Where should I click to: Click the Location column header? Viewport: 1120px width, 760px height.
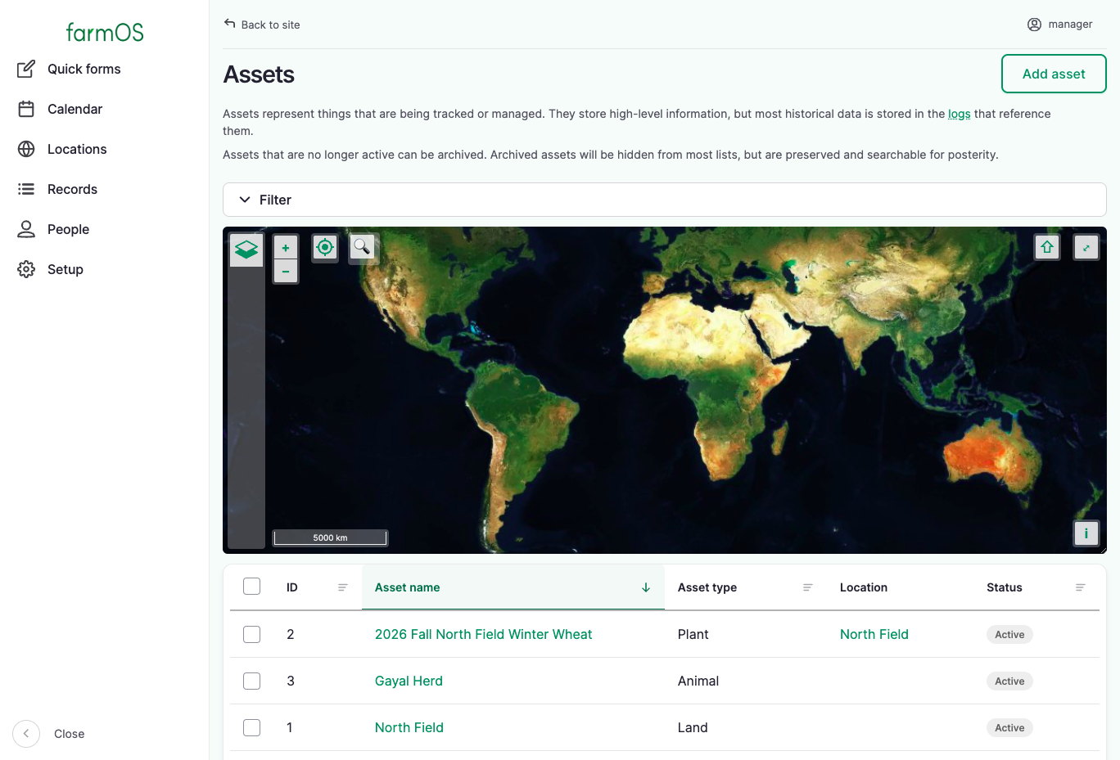pos(864,587)
